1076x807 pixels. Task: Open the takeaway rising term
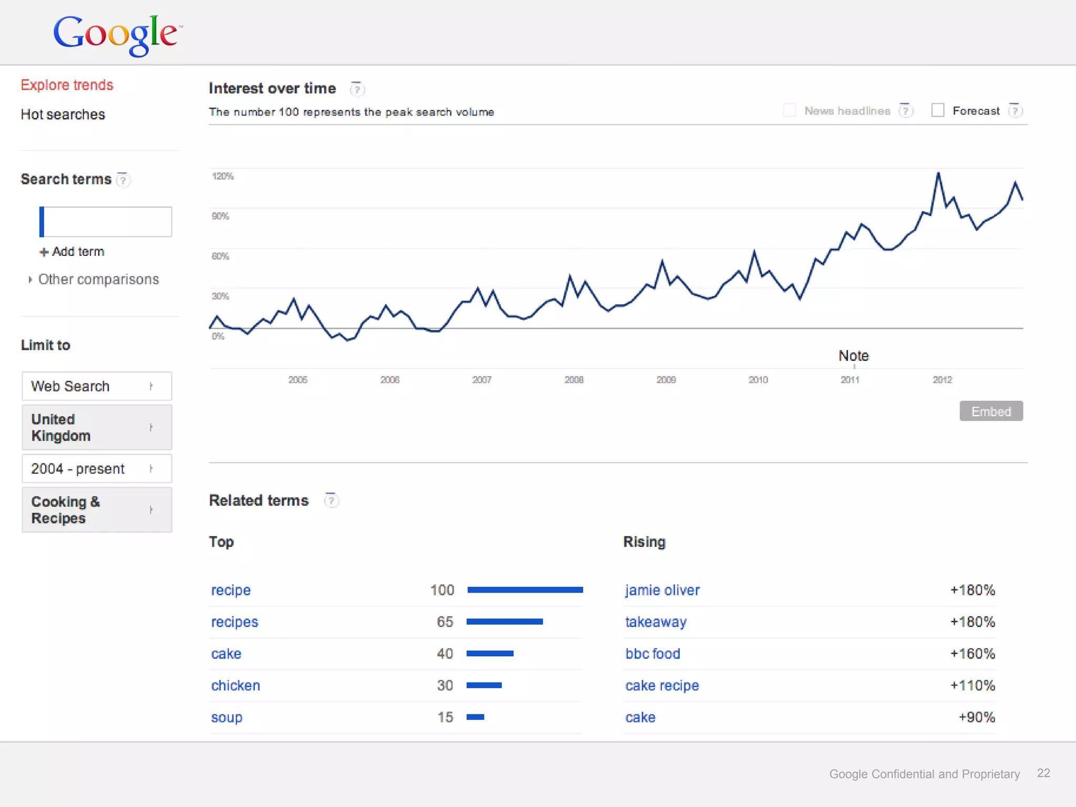[656, 622]
